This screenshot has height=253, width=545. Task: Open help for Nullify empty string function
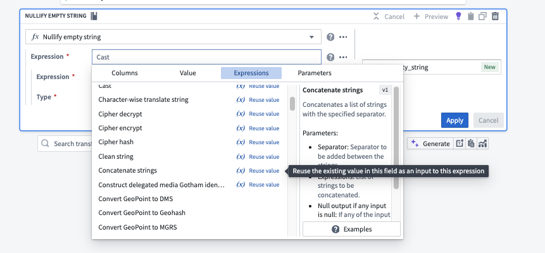tap(330, 37)
